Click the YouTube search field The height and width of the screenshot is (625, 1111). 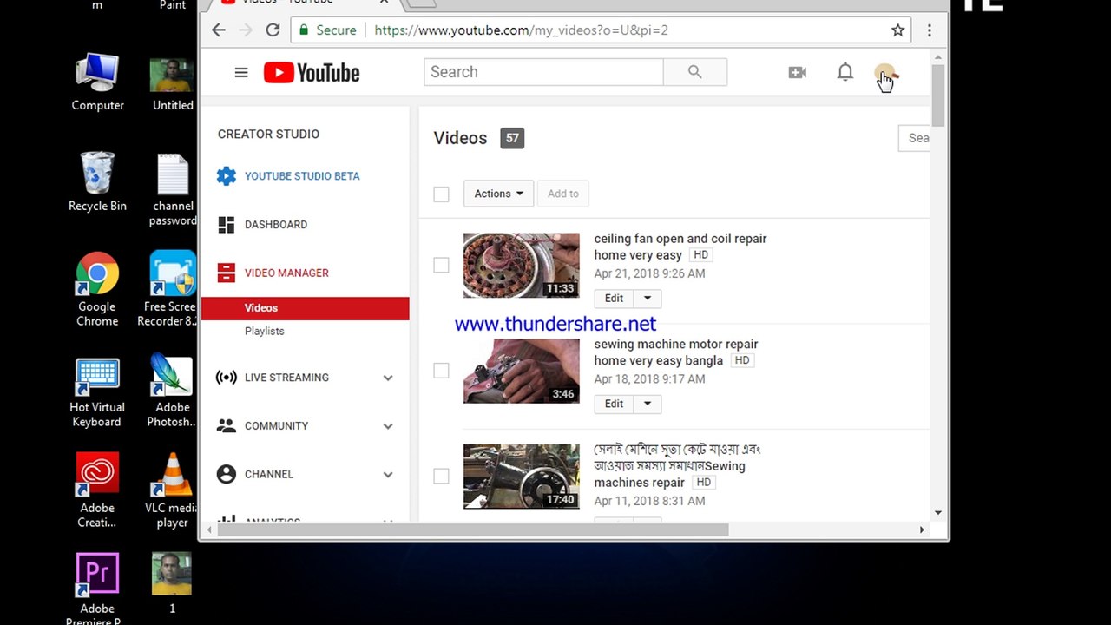pos(543,72)
